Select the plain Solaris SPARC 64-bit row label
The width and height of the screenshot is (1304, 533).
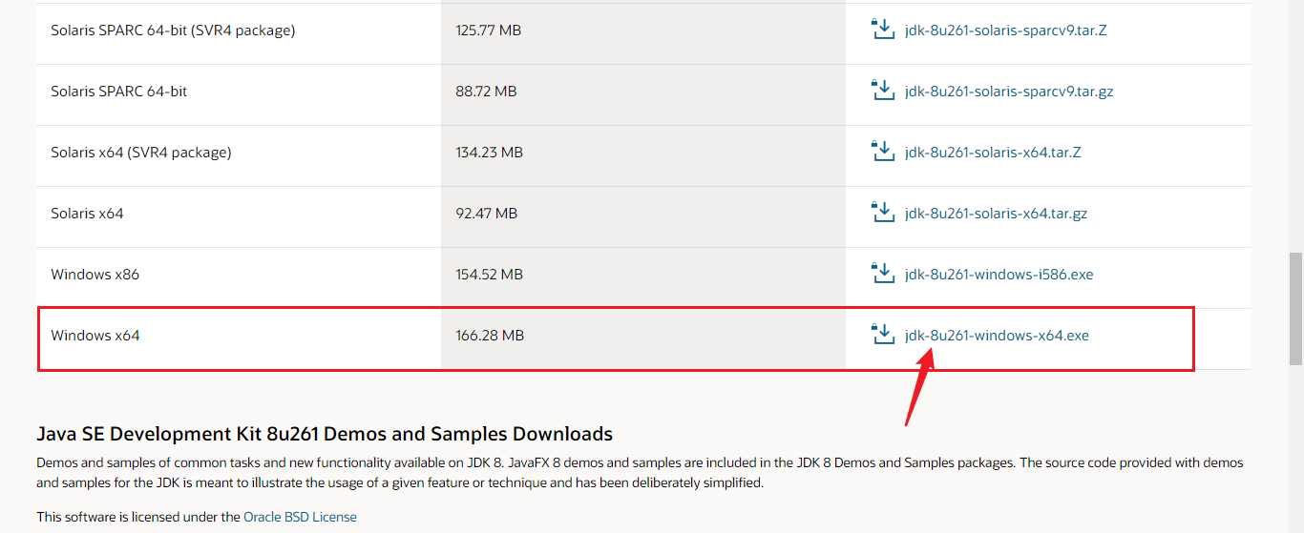[x=119, y=92]
